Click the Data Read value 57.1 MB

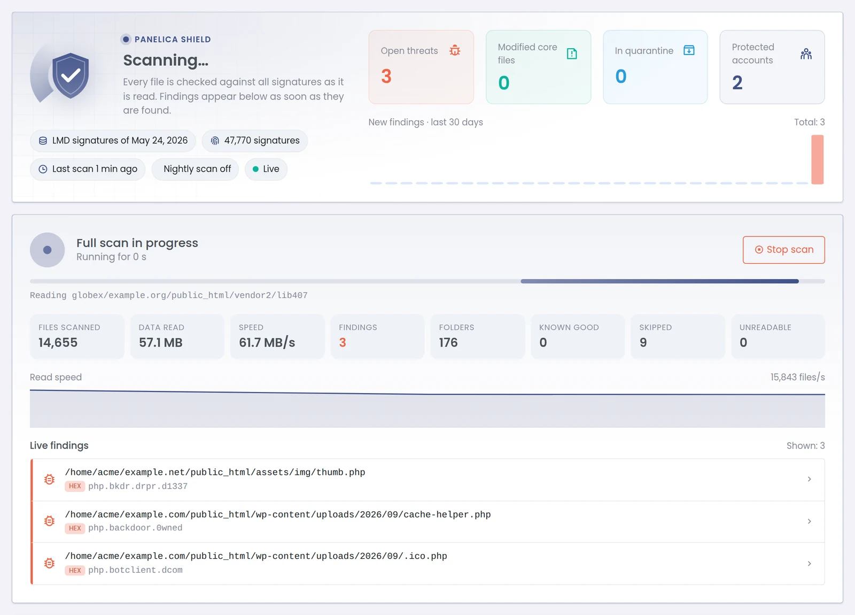[x=160, y=343]
